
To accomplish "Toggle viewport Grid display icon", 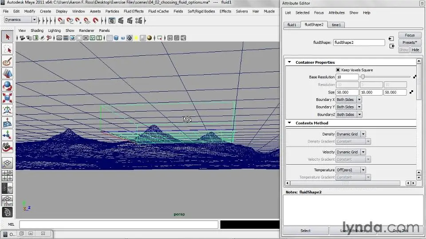I will click(x=59, y=38).
